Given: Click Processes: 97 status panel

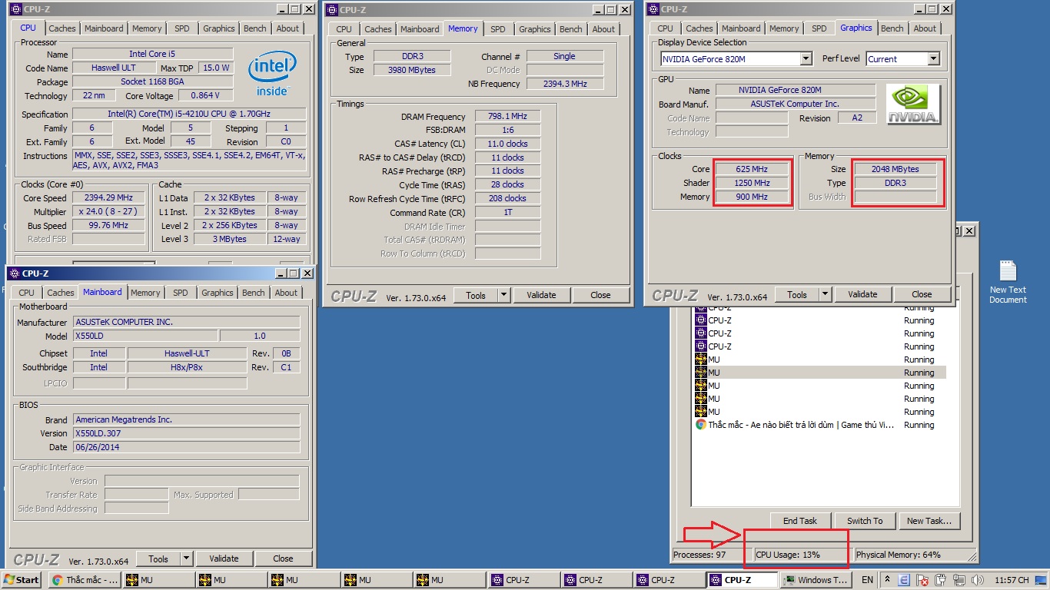Looking at the screenshot, I should (x=710, y=554).
